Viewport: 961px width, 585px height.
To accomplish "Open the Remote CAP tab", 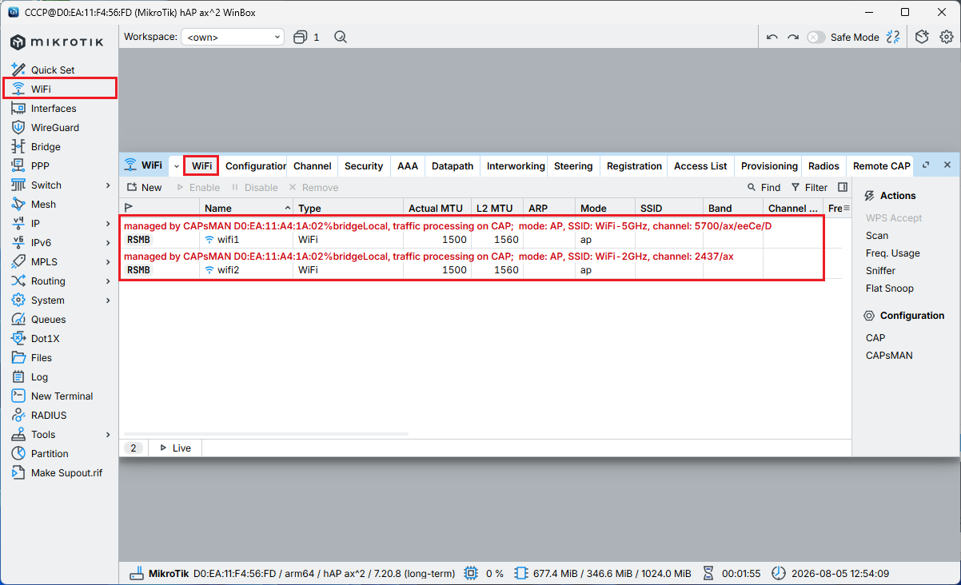I will 881,165.
